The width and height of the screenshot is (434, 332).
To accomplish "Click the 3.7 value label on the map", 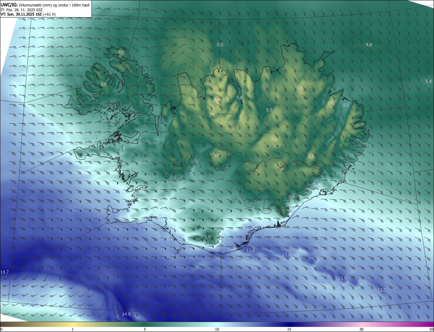I will pyautogui.click(x=121, y=52).
